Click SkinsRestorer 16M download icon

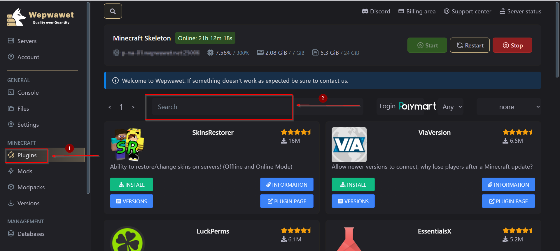pyautogui.click(x=283, y=141)
